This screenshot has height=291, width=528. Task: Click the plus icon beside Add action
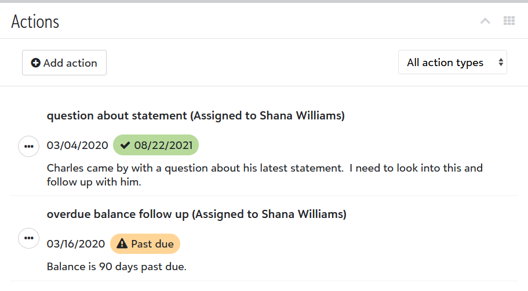36,63
